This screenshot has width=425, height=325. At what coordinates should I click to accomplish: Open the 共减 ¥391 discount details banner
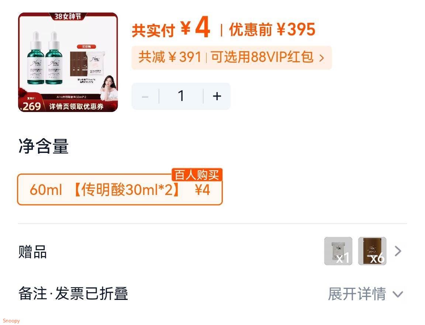231,58
